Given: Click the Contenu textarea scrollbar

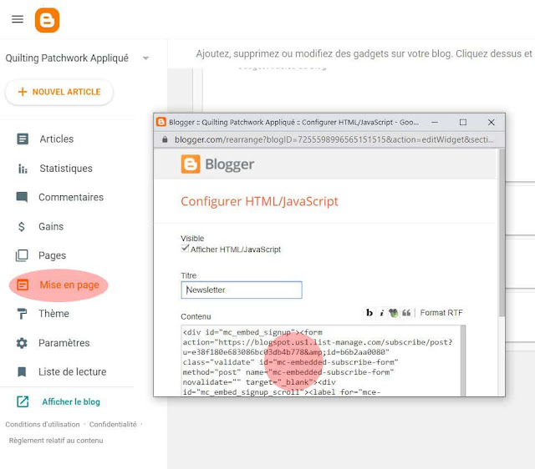Looking at the screenshot, I should pos(463,361).
